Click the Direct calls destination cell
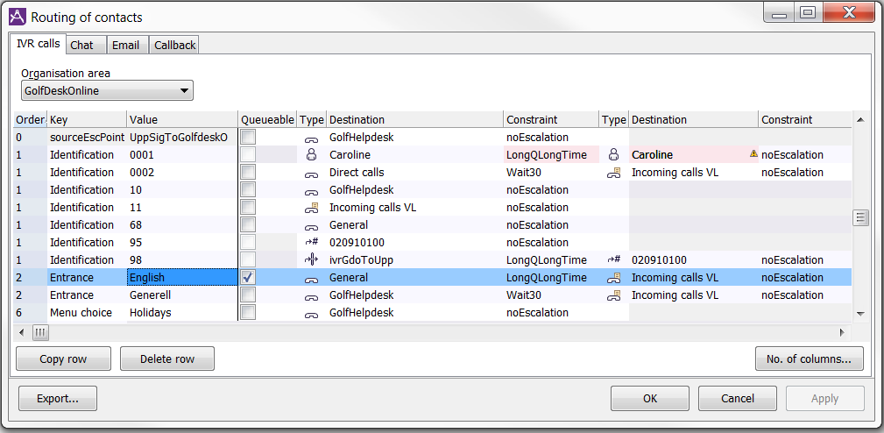 [415, 172]
